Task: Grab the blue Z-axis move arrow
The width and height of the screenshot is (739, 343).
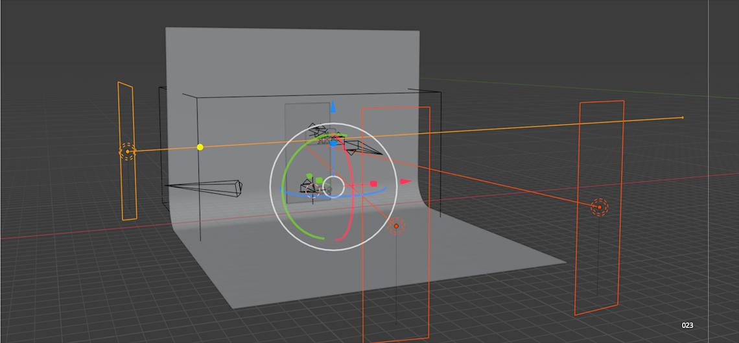Action: (x=333, y=106)
